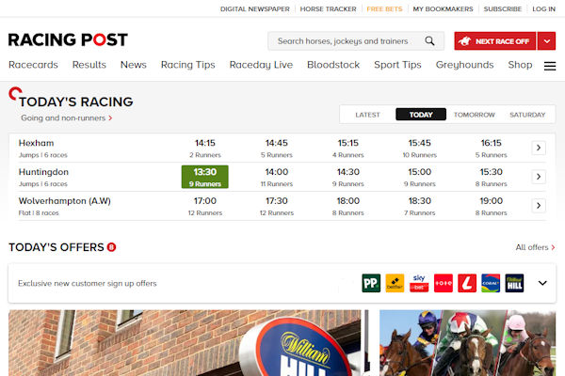Open the Horse Tracker link
This screenshot has height=376, width=565.
point(328,9)
